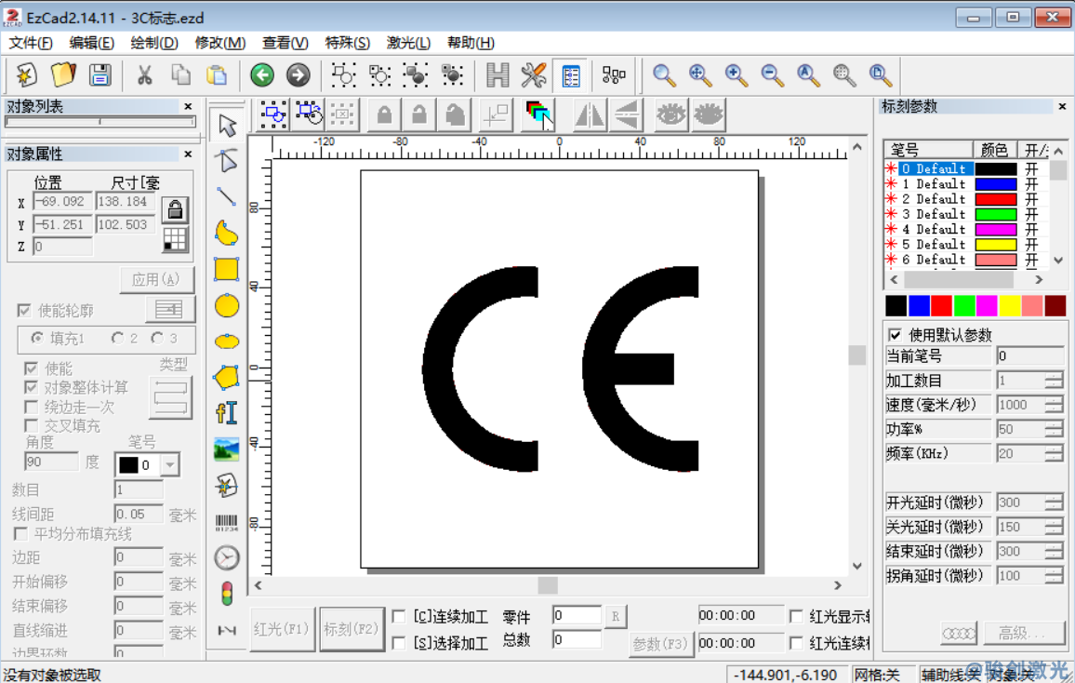Redo with the dark right arrow
The height and width of the screenshot is (683, 1075).
point(299,74)
